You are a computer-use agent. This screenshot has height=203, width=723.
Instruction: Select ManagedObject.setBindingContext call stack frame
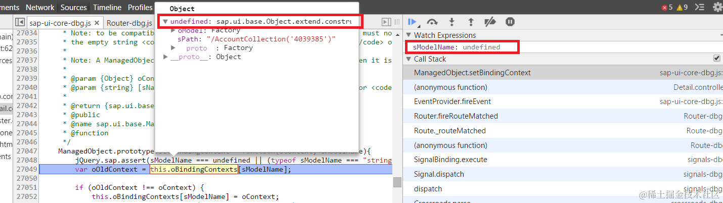click(x=563, y=73)
